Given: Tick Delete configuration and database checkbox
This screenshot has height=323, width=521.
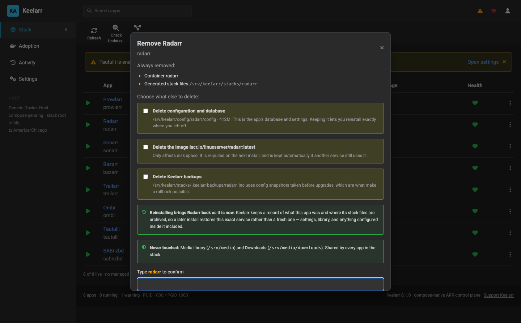Looking at the screenshot, I should pyautogui.click(x=145, y=111).
